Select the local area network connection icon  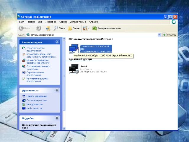tap(74, 49)
